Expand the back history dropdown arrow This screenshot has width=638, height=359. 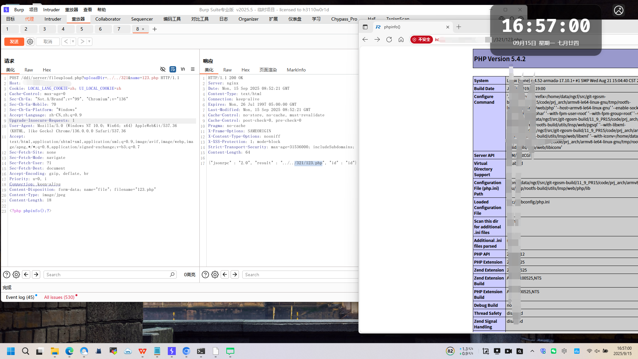[x=73, y=42]
